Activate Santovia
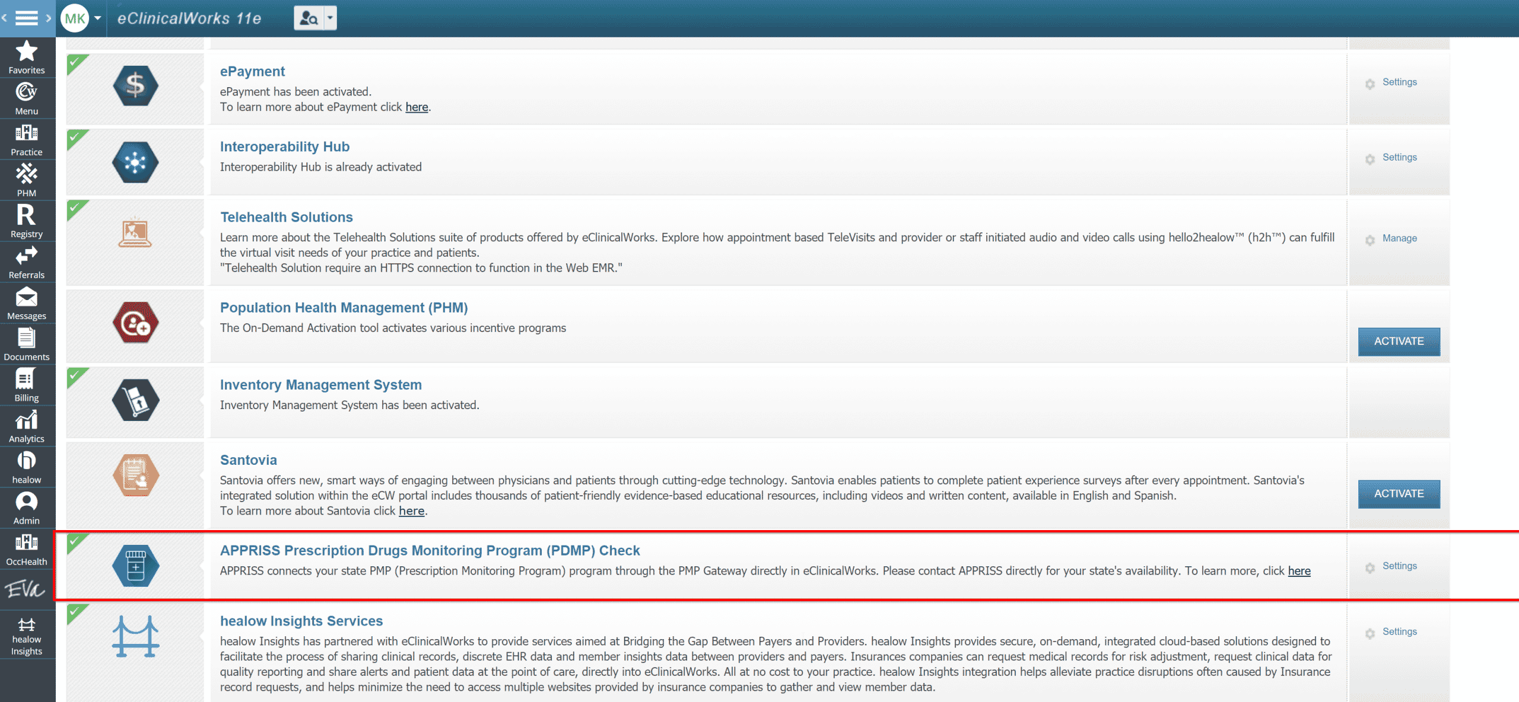The width and height of the screenshot is (1519, 702). click(x=1399, y=494)
